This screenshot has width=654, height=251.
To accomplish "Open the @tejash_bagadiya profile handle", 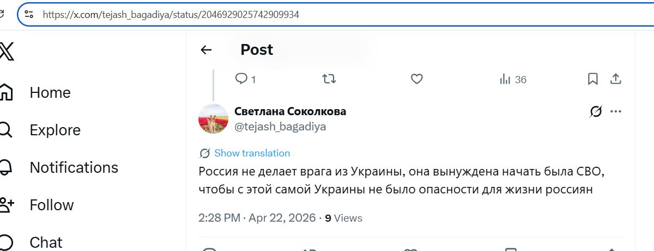I will coord(280,127).
